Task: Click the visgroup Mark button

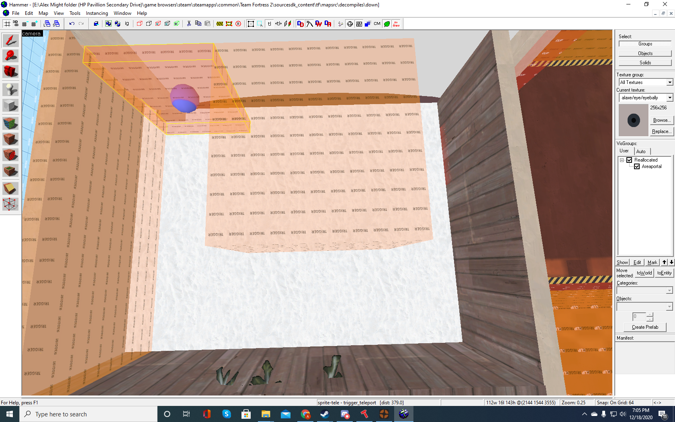Action: (x=652, y=262)
